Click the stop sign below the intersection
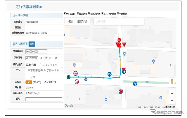Viewport: 187px width, 118px height. (x=121, y=91)
